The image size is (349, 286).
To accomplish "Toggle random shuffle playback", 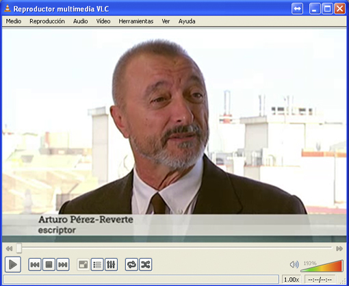I will pyautogui.click(x=146, y=265).
